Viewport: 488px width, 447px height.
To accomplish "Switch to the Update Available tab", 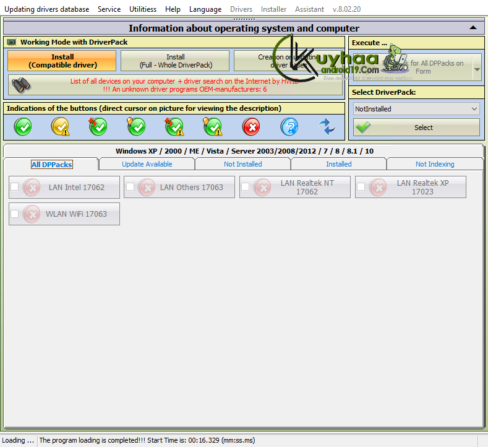I will click(x=147, y=164).
